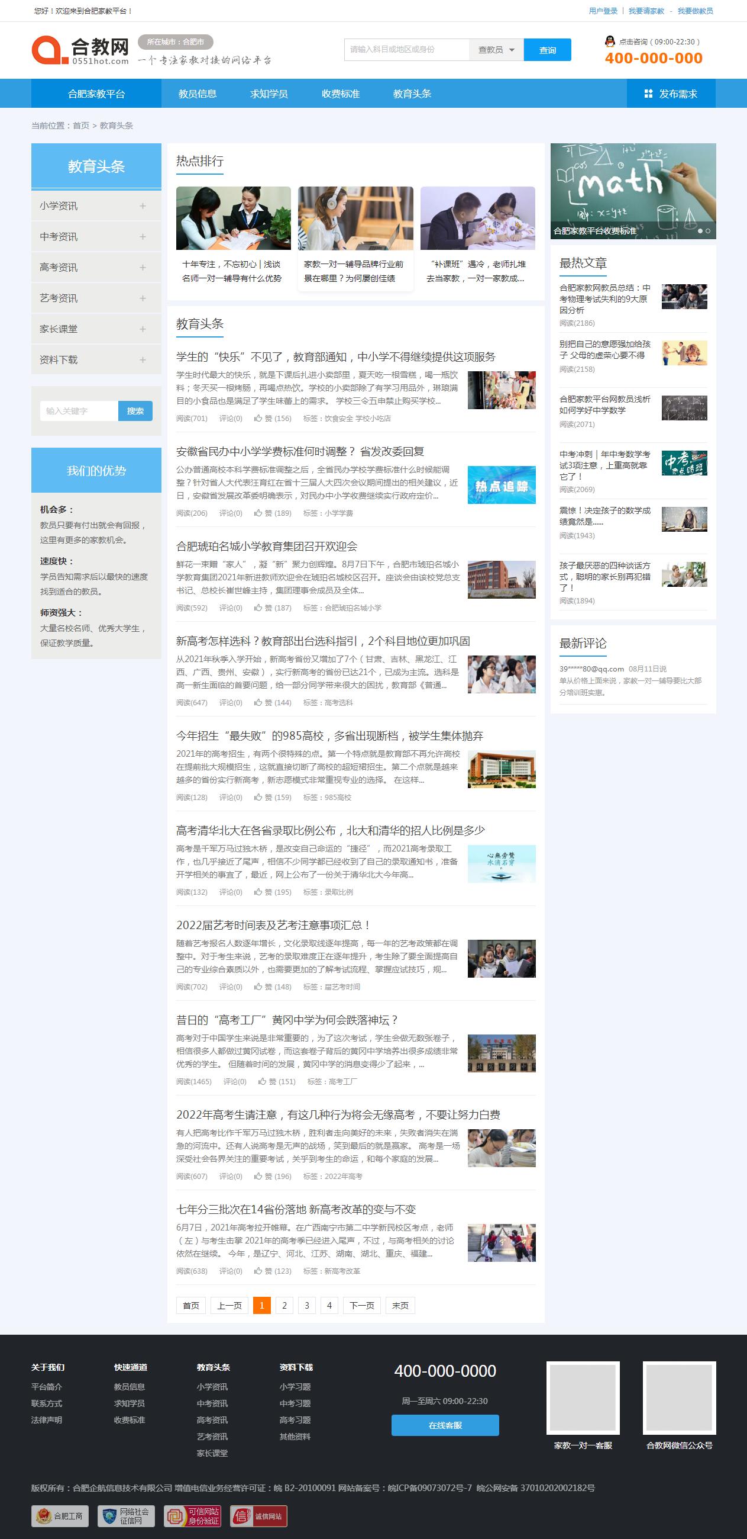Screen dimensions: 747x1539
Task: Open the "补课班"遇冷 hot thumbnail
Action: pyautogui.click(x=478, y=218)
